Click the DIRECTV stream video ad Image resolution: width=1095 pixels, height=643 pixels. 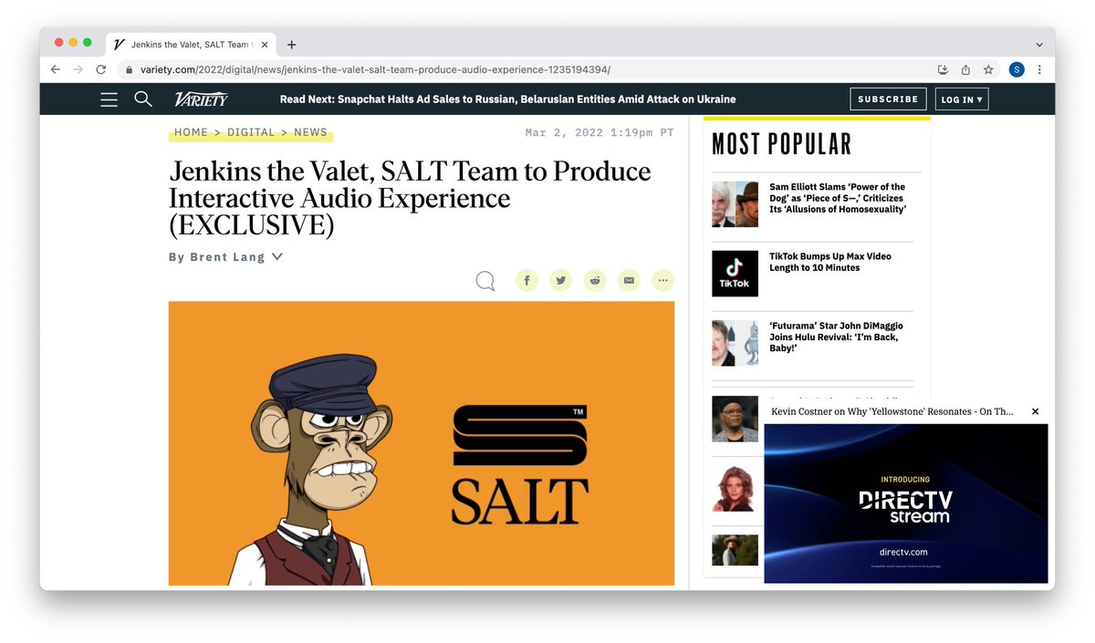[x=906, y=503]
